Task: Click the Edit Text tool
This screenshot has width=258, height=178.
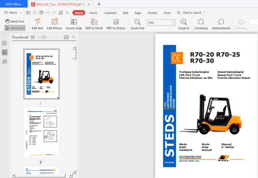Action: click(37, 24)
